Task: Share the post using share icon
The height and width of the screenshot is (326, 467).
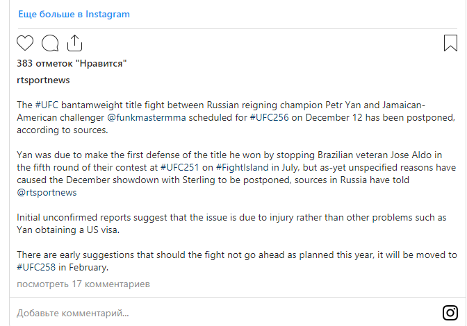Action: point(74,44)
